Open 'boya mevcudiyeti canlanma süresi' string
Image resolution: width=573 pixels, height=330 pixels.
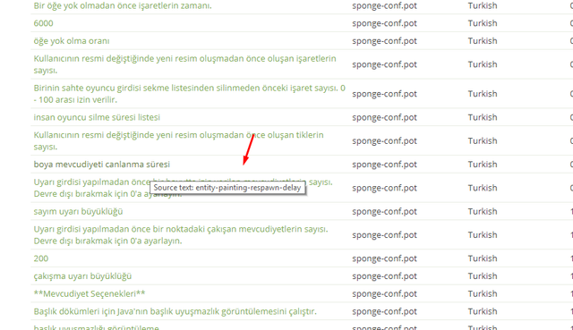tap(101, 165)
